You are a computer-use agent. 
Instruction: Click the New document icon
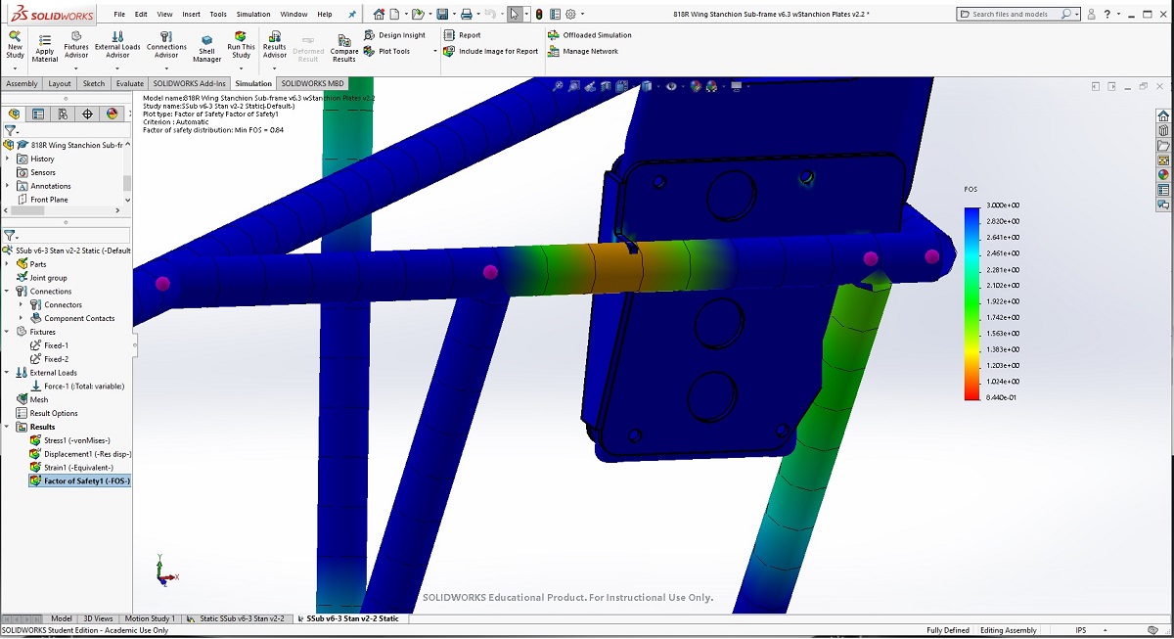[394, 15]
